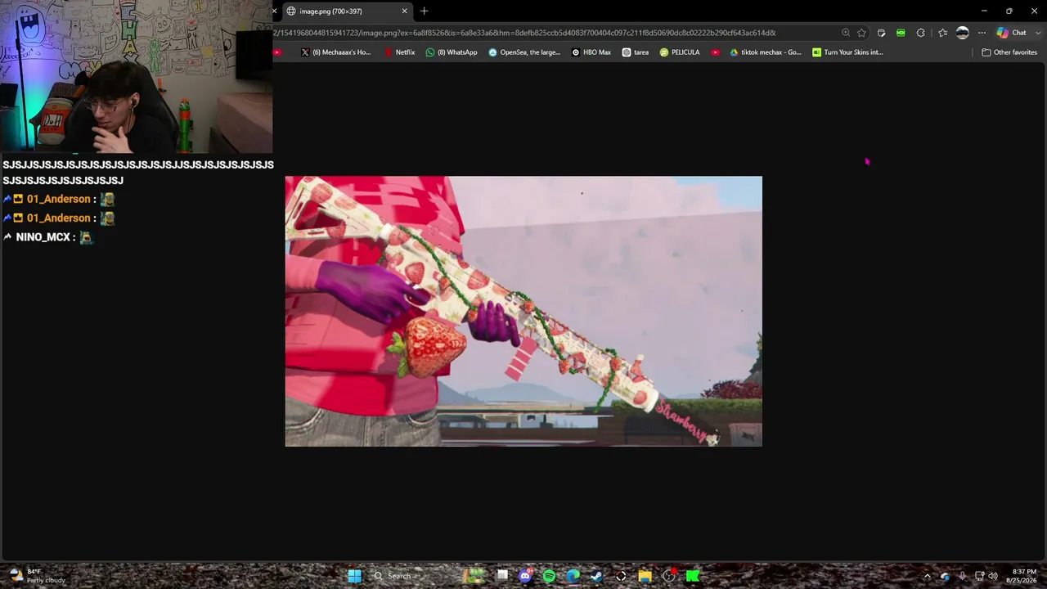Open the volume speaker tray icon
The image size is (1047, 589).
(993, 576)
